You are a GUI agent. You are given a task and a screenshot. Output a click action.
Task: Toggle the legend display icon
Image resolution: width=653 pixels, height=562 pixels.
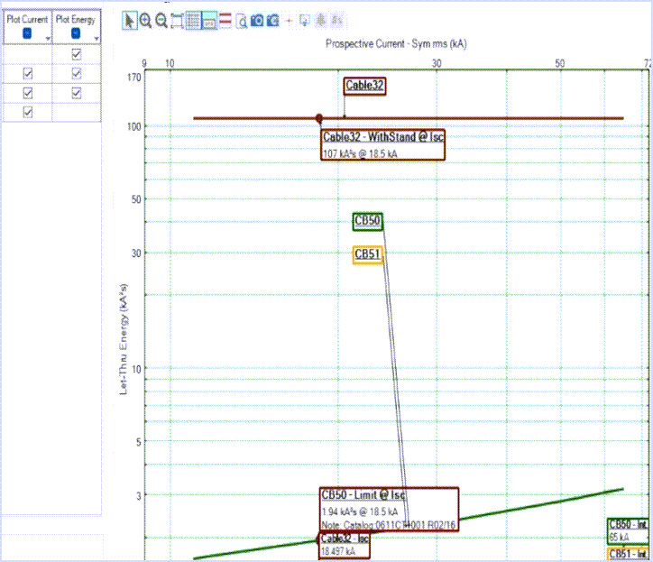pyautogui.click(x=208, y=20)
